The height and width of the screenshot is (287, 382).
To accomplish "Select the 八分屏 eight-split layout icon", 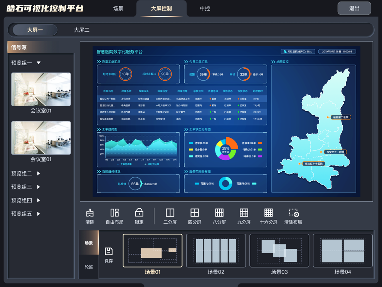I will (219, 213).
